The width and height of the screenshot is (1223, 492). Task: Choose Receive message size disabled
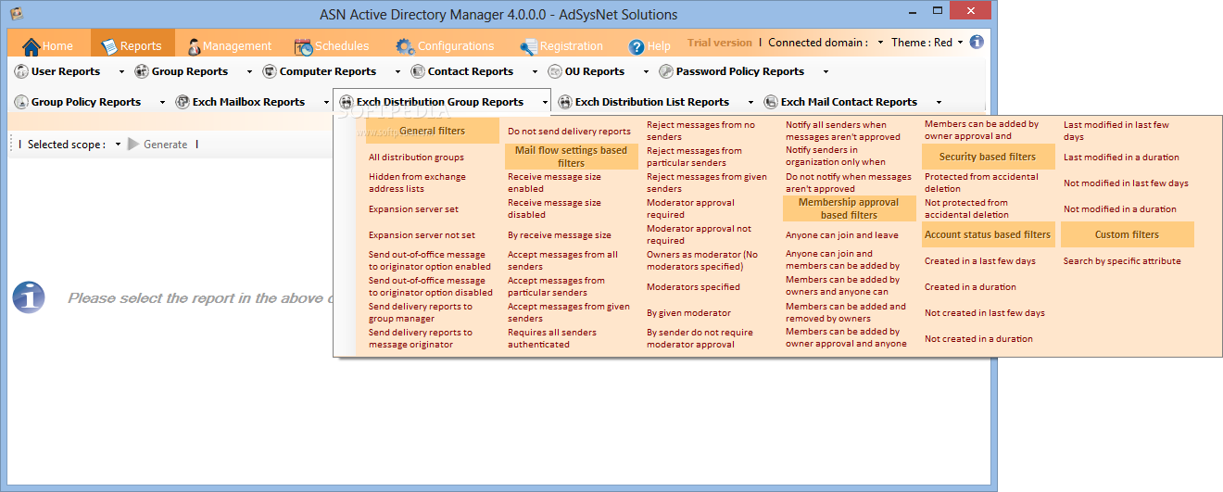[554, 208]
